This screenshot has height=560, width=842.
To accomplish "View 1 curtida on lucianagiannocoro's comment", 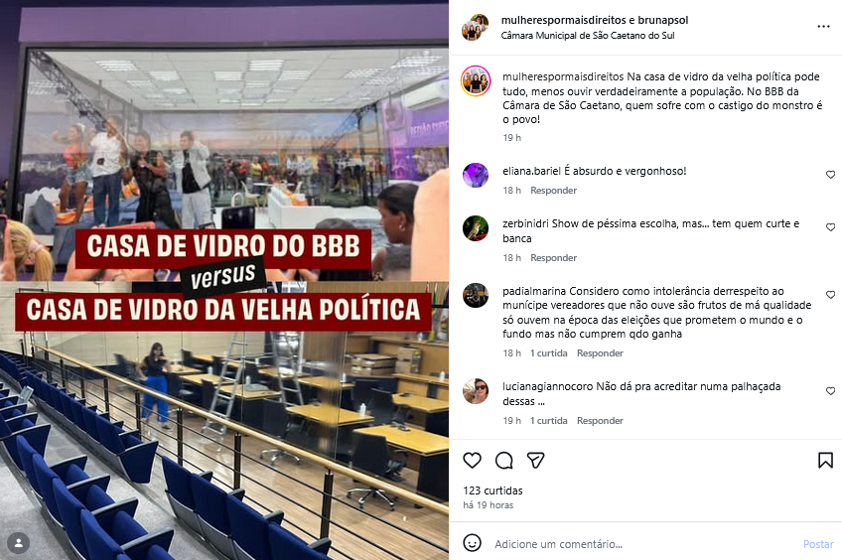I will 548,420.
